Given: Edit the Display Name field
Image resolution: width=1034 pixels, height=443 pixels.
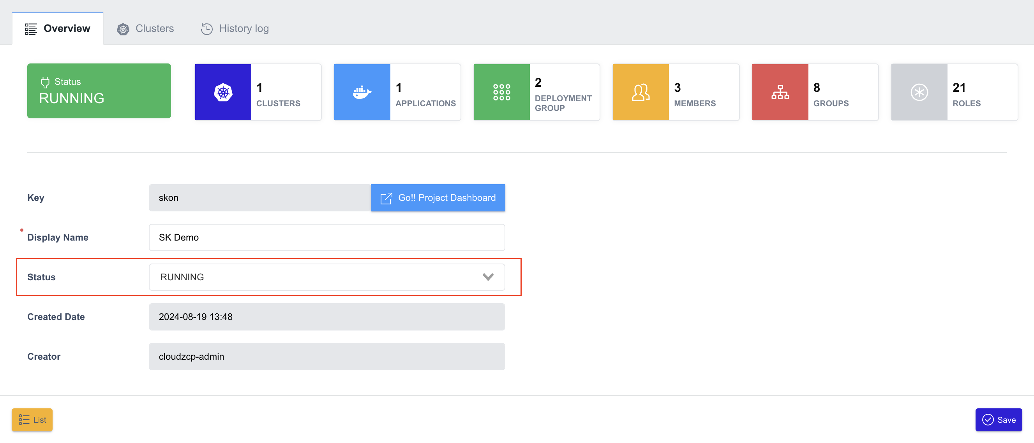Looking at the screenshot, I should tap(327, 237).
